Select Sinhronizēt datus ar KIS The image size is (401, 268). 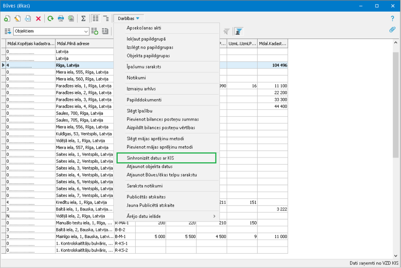[x=167, y=158]
